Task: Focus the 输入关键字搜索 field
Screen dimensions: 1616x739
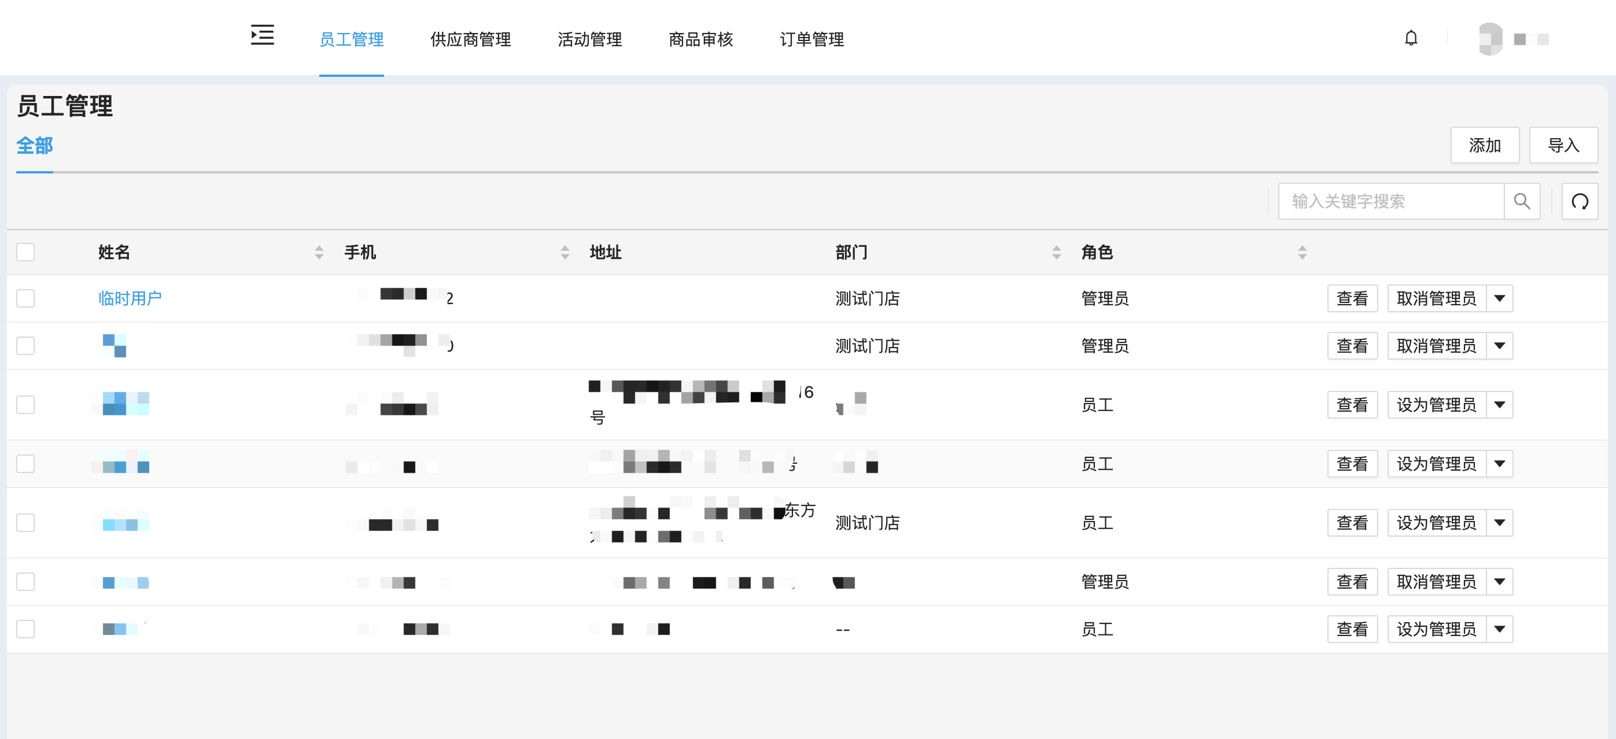Action: click(x=1389, y=201)
